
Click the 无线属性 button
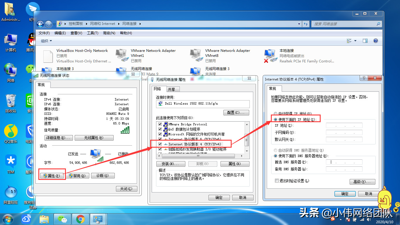[x=94, y=138]
